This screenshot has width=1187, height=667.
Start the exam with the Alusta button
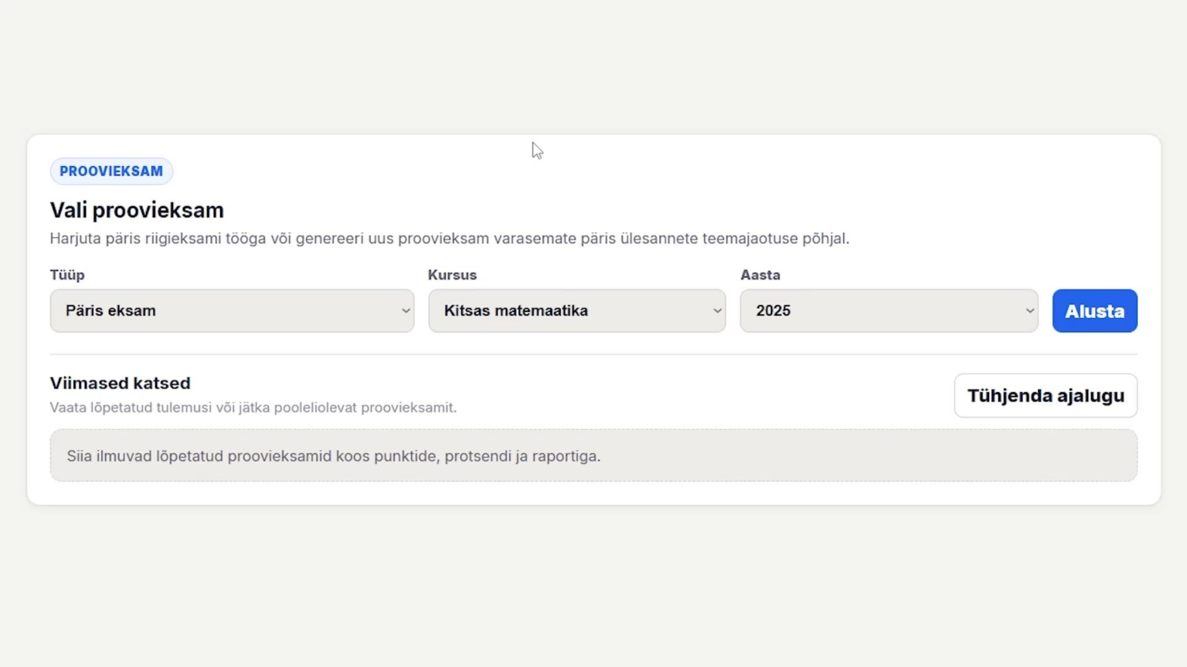[1094, 311]
